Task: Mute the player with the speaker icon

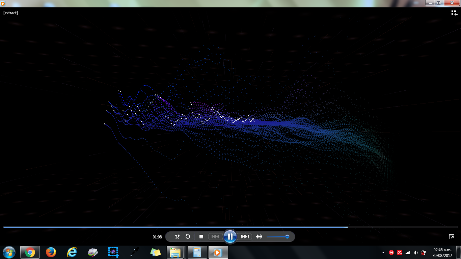Action: [259, 237]
